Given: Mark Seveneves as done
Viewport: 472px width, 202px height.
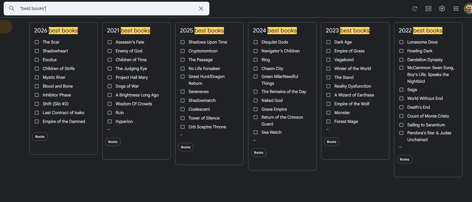Looking at the screenshot, I should point(183,92).
